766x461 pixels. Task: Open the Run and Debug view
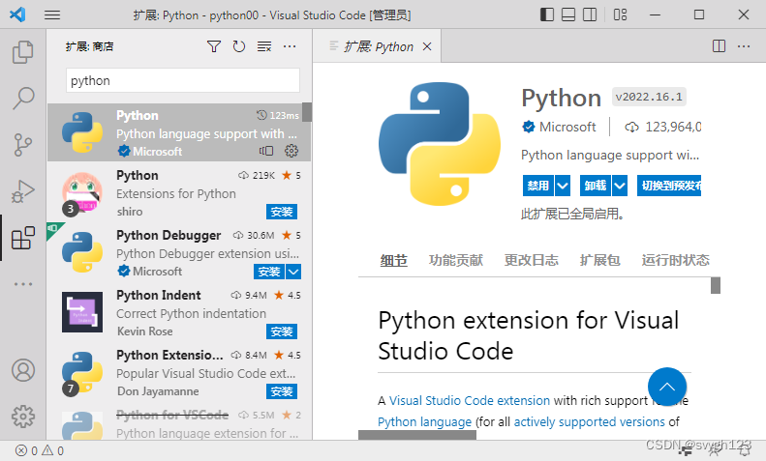tap(23, 191)
